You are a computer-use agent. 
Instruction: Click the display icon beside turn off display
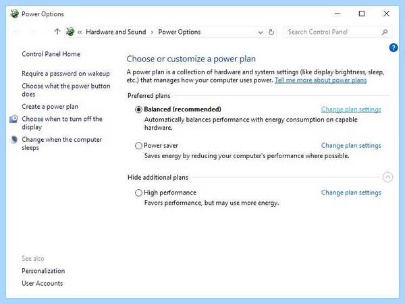[x=13, y=119]
